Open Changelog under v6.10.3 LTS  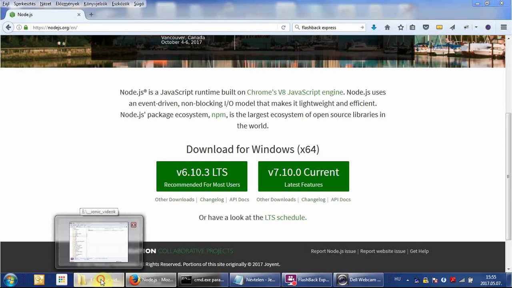(212, 200)
